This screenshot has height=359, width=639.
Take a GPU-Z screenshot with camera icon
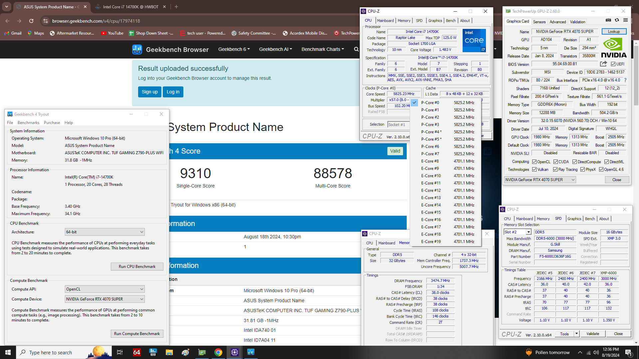(x=608, y=20)
